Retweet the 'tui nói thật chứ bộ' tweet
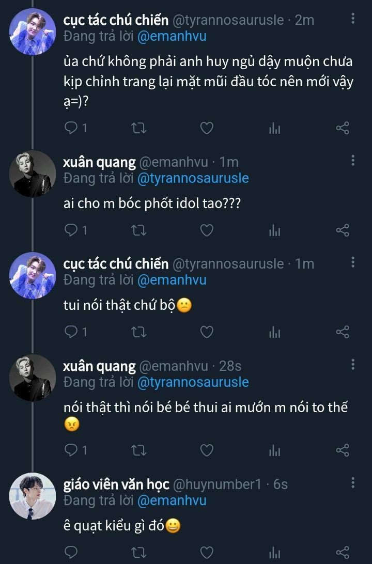 click(x=139, y=332)
